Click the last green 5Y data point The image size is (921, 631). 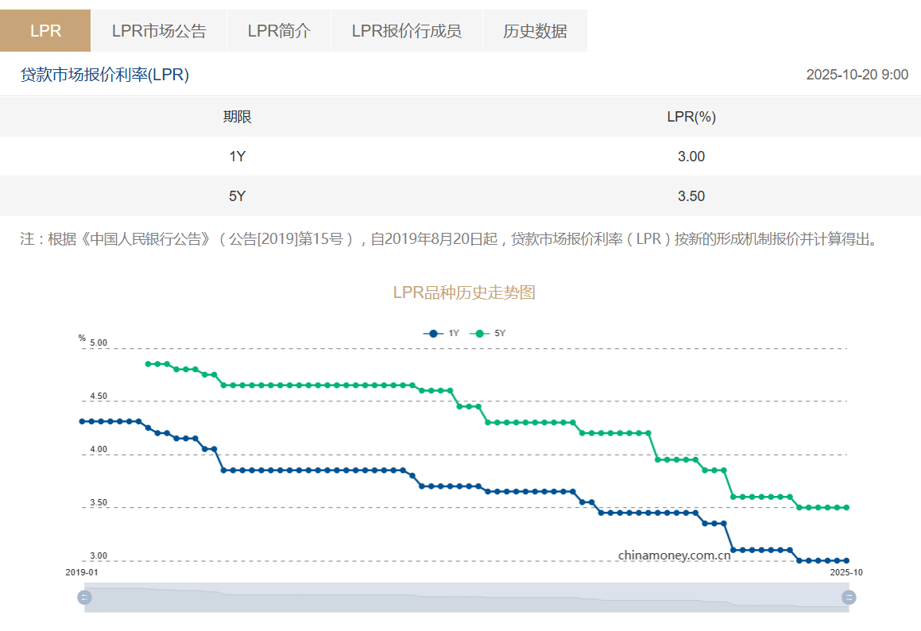click(x=846, y=507)
